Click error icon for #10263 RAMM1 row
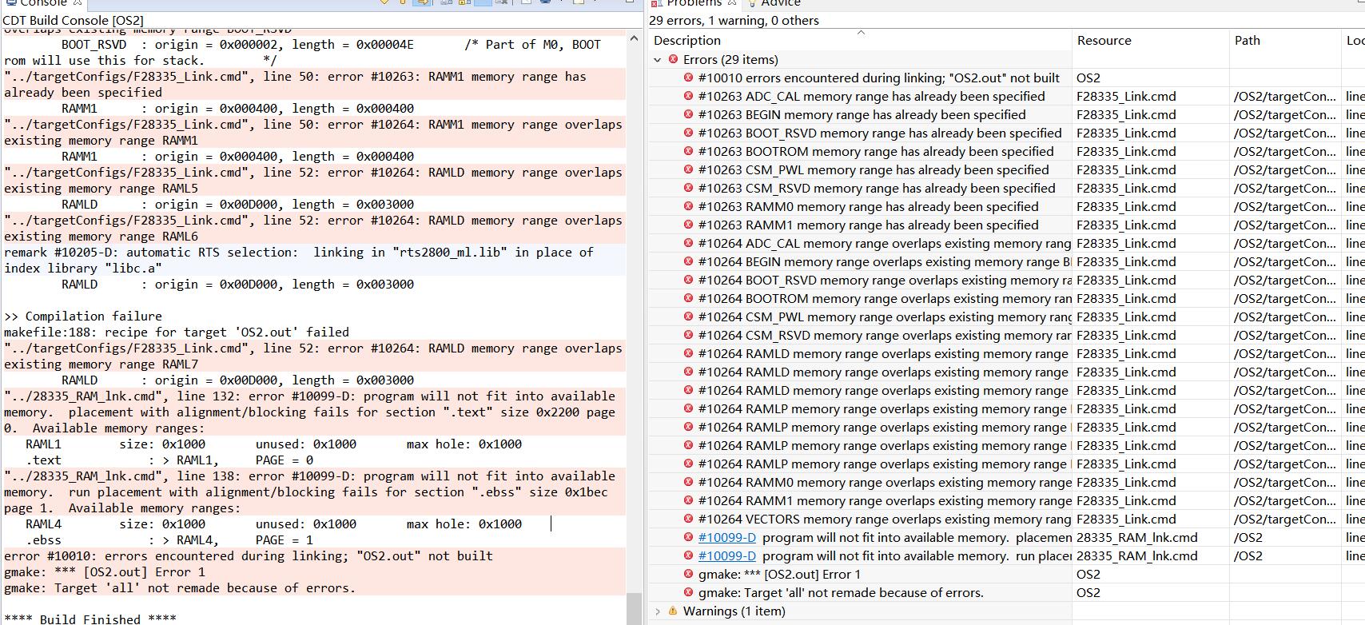 [x=688, y=225]
